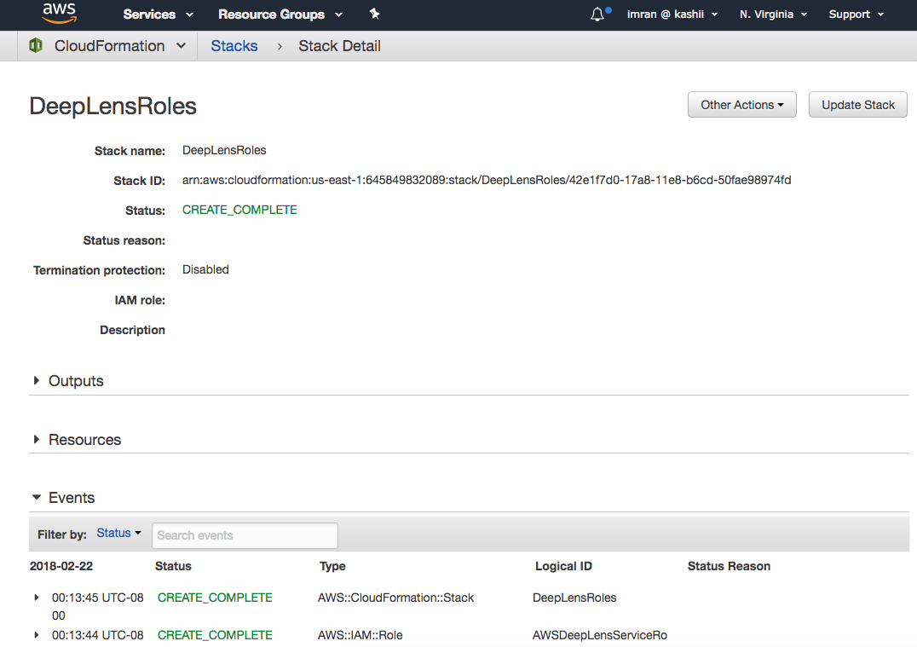This screenshot has width=917, height=647.
Task: Open the imran @ kashii account menu
Action: click(672, 14)
